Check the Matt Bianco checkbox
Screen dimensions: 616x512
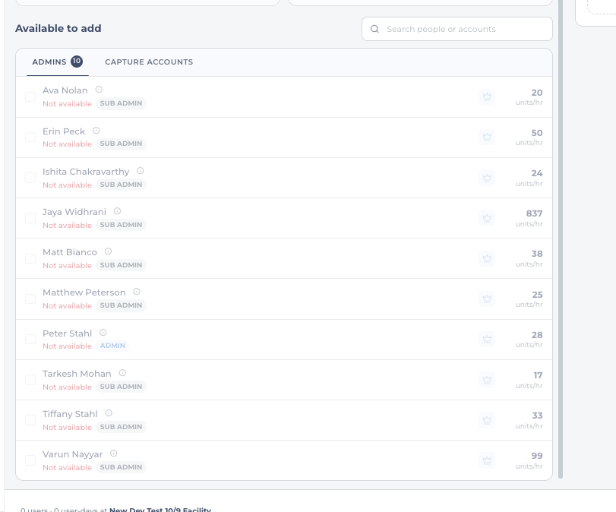pyautogui.click(x=30, y=258)
